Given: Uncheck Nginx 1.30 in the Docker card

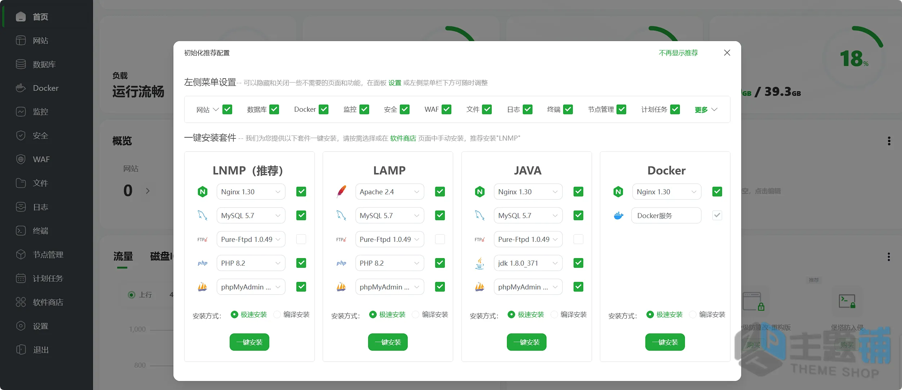Looking at the screenshot, I should coord(717,192).
